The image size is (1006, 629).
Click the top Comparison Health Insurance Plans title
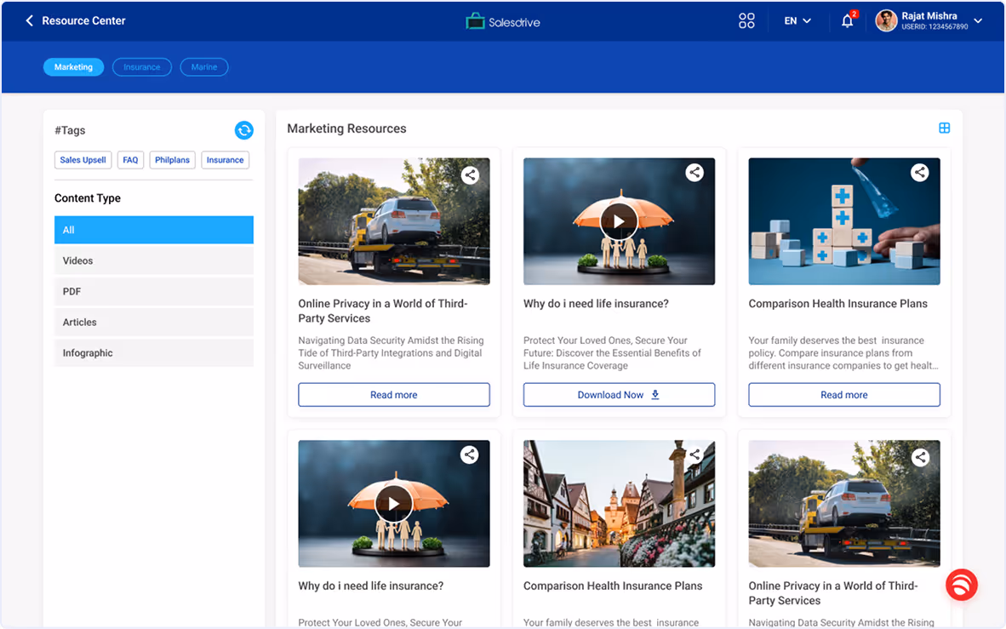[x=837, y=304]
